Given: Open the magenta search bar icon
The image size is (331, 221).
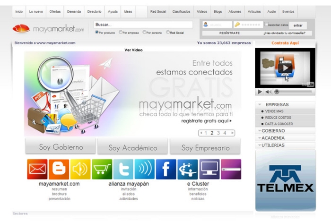Looking at the screenshot, I should point(231,169).
